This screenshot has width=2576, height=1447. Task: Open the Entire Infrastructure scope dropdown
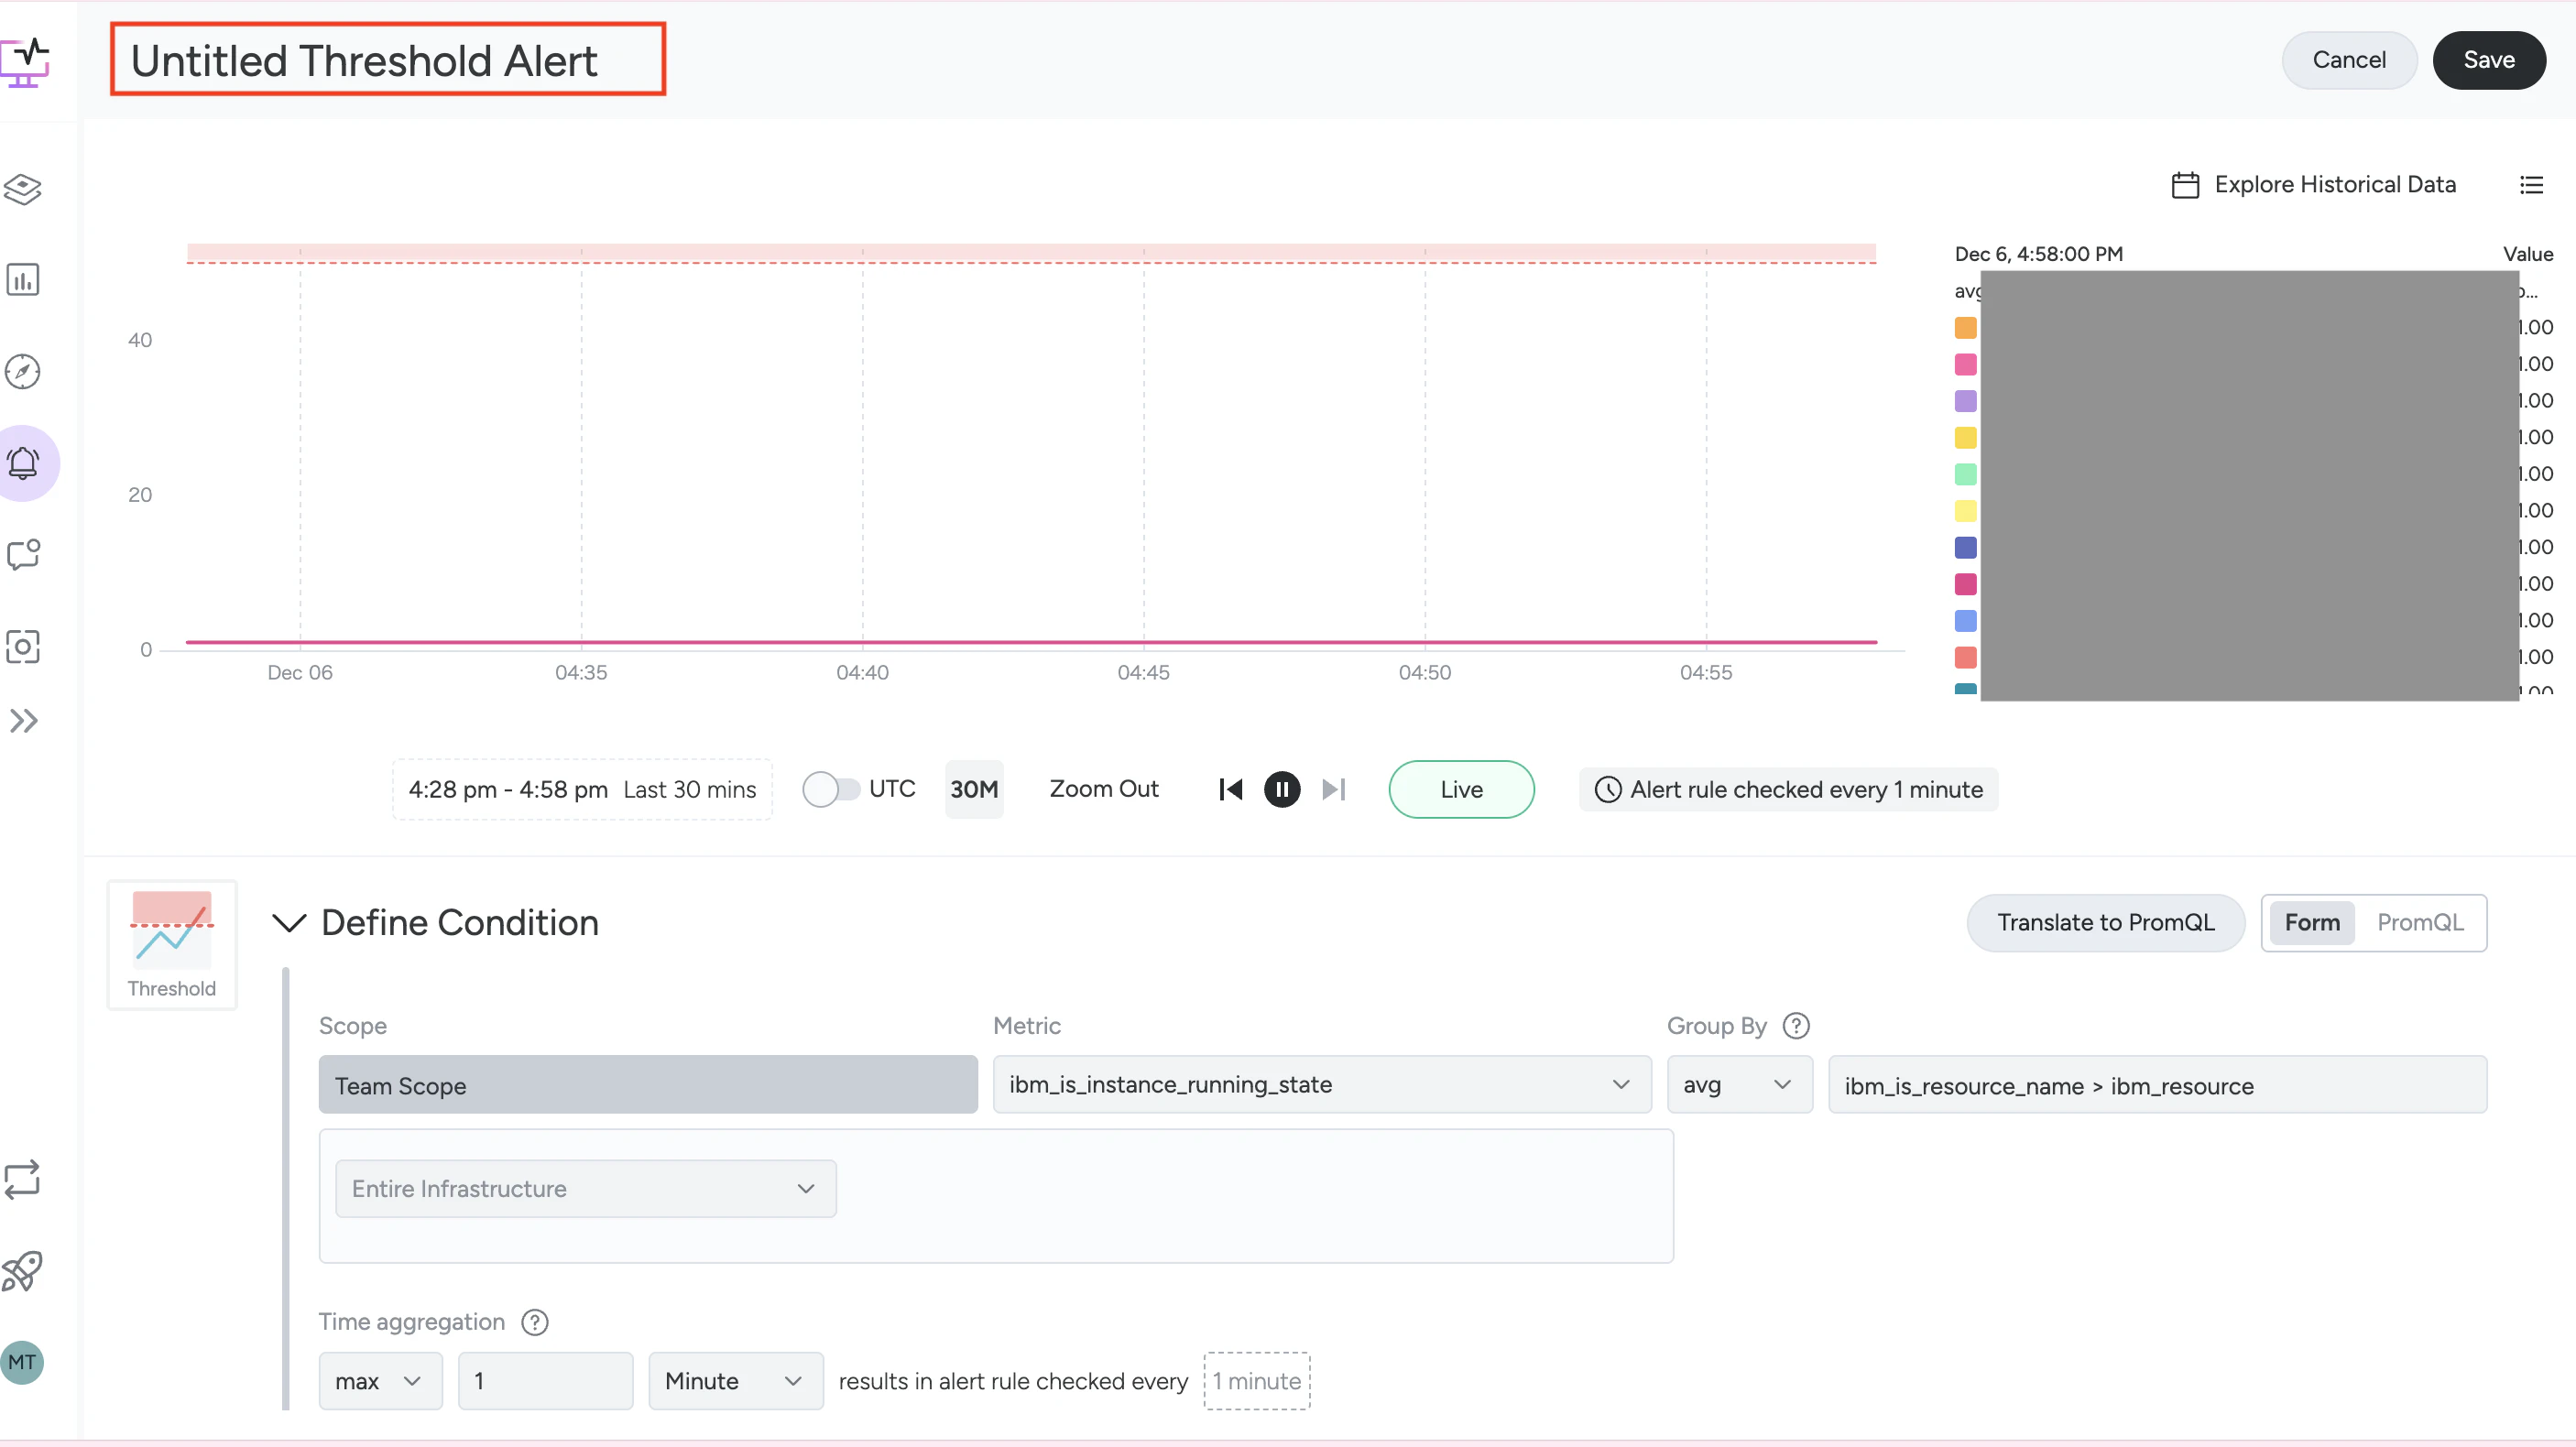[x=585, y=1188]
